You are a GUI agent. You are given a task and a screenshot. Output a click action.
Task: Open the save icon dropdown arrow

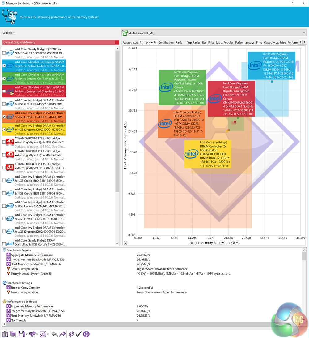(26, 334)
